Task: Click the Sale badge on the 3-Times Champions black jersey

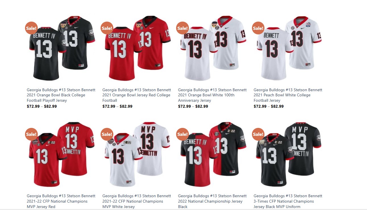Action: tap(258, 134)
